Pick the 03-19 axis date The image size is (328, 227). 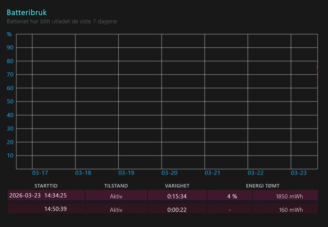coord(126,173)
